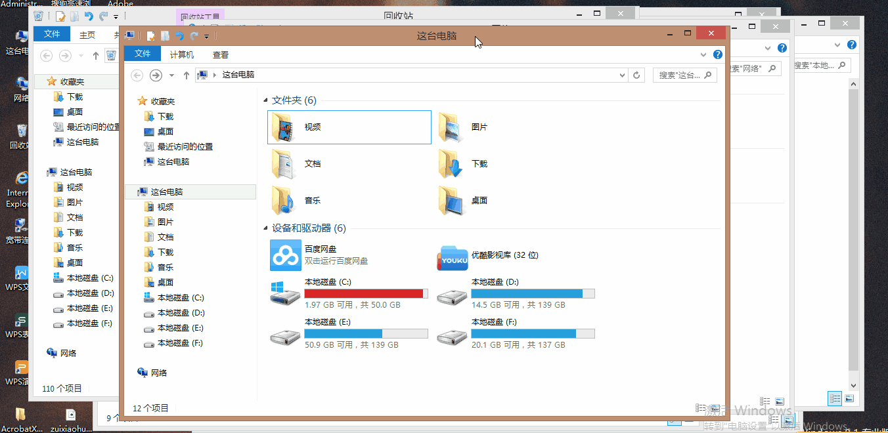Switch to the 查看 ribbon tab

220,54
